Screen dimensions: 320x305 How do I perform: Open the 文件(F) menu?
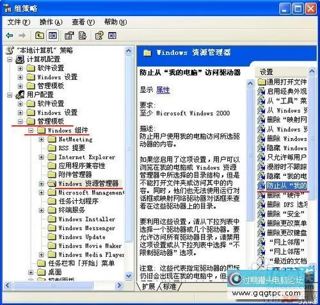tap(19, 22)
